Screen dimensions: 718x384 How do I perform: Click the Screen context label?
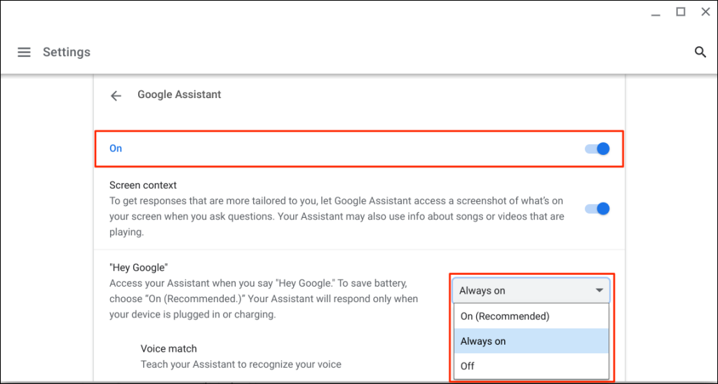click(x=143, y=186)
